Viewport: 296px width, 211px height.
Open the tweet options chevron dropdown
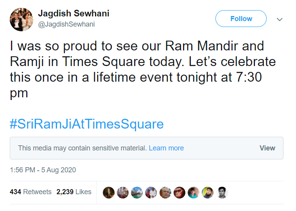click(280, 19)
